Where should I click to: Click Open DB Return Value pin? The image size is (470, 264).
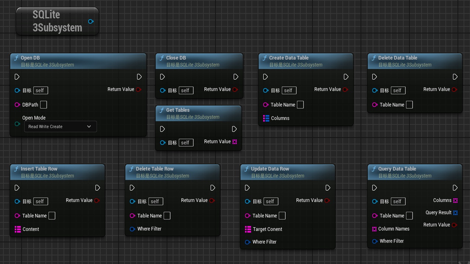click(x=138, y=89)
